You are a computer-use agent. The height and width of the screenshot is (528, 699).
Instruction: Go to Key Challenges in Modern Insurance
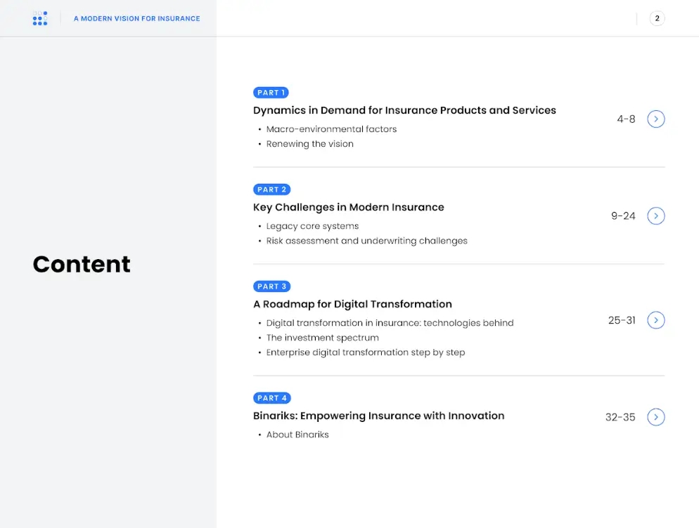coord(348,207)
